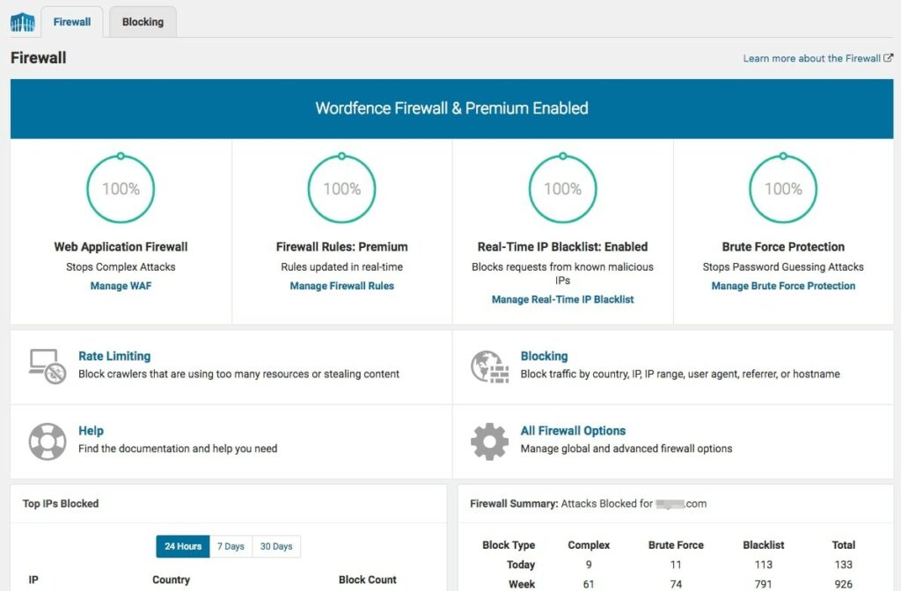Open the Help link
This screenshot has height=591, width=901.
click(91, 430)
